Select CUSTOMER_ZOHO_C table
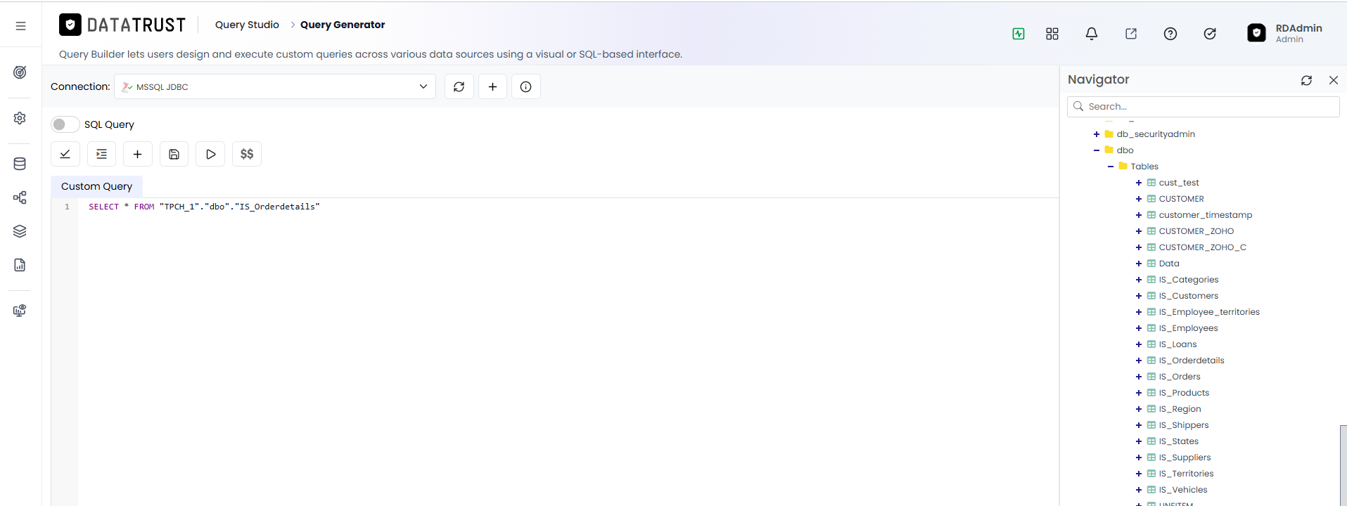 pos(1202,247)
